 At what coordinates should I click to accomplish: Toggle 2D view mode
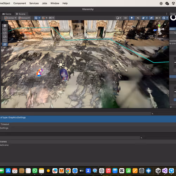coord(125,18)
